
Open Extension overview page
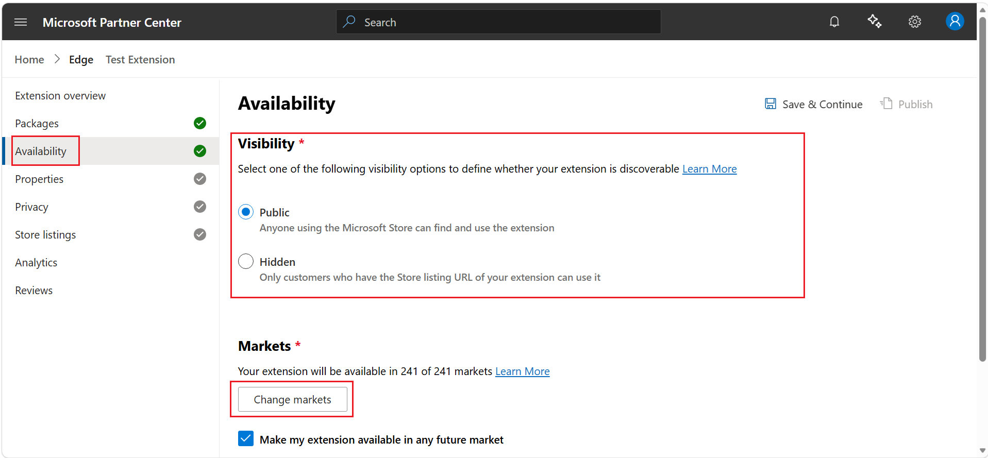click(x=60, y=96)
